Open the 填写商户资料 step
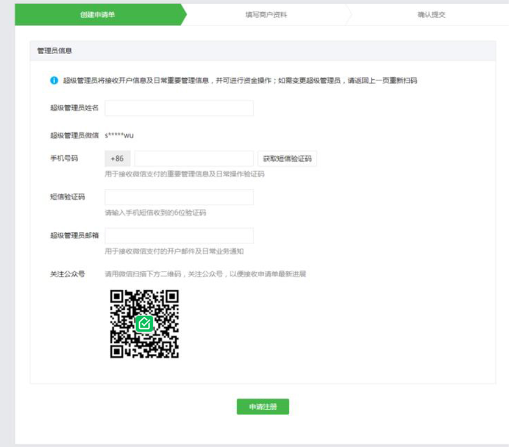Image resolution: width=512 pixels, height=447 pixels. point(266,14)
